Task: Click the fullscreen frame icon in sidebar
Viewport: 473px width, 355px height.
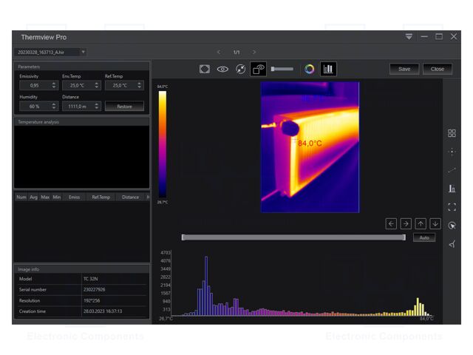Action: (452, 207)
